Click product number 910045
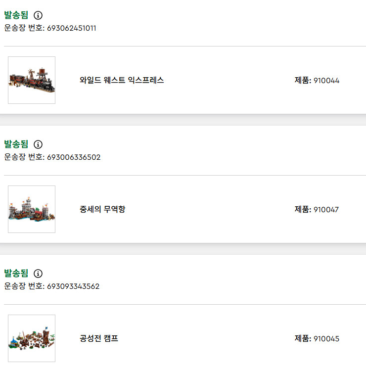Screen dimensions: 366x370 pos(326,339)
